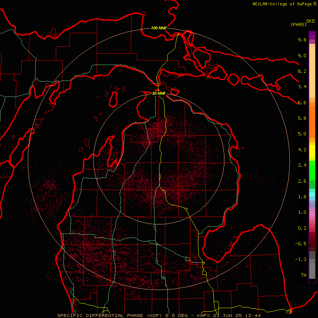
Task: Click the 7.4 scale value
Action: 302,87
